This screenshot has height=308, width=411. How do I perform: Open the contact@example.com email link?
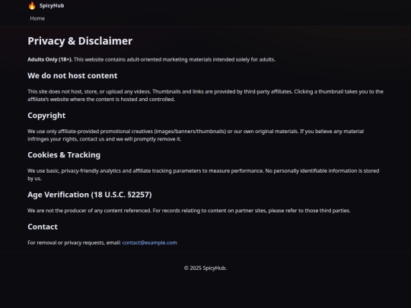click(150, 243)
